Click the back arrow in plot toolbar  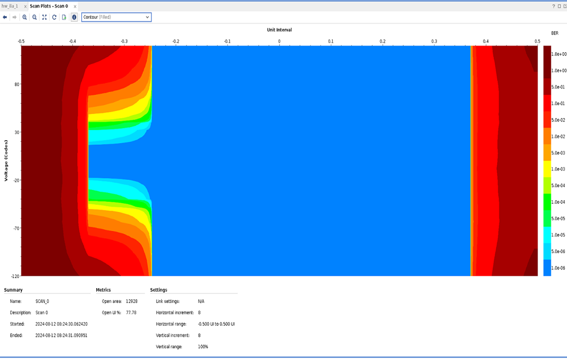[5, 17]
